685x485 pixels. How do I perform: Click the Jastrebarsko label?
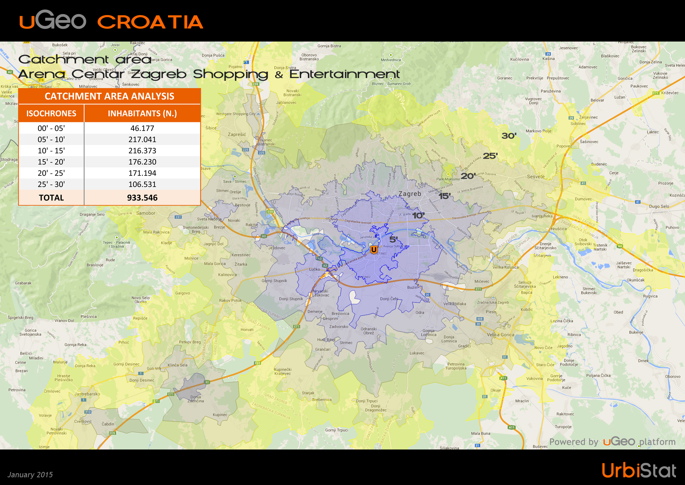[87, 394]
